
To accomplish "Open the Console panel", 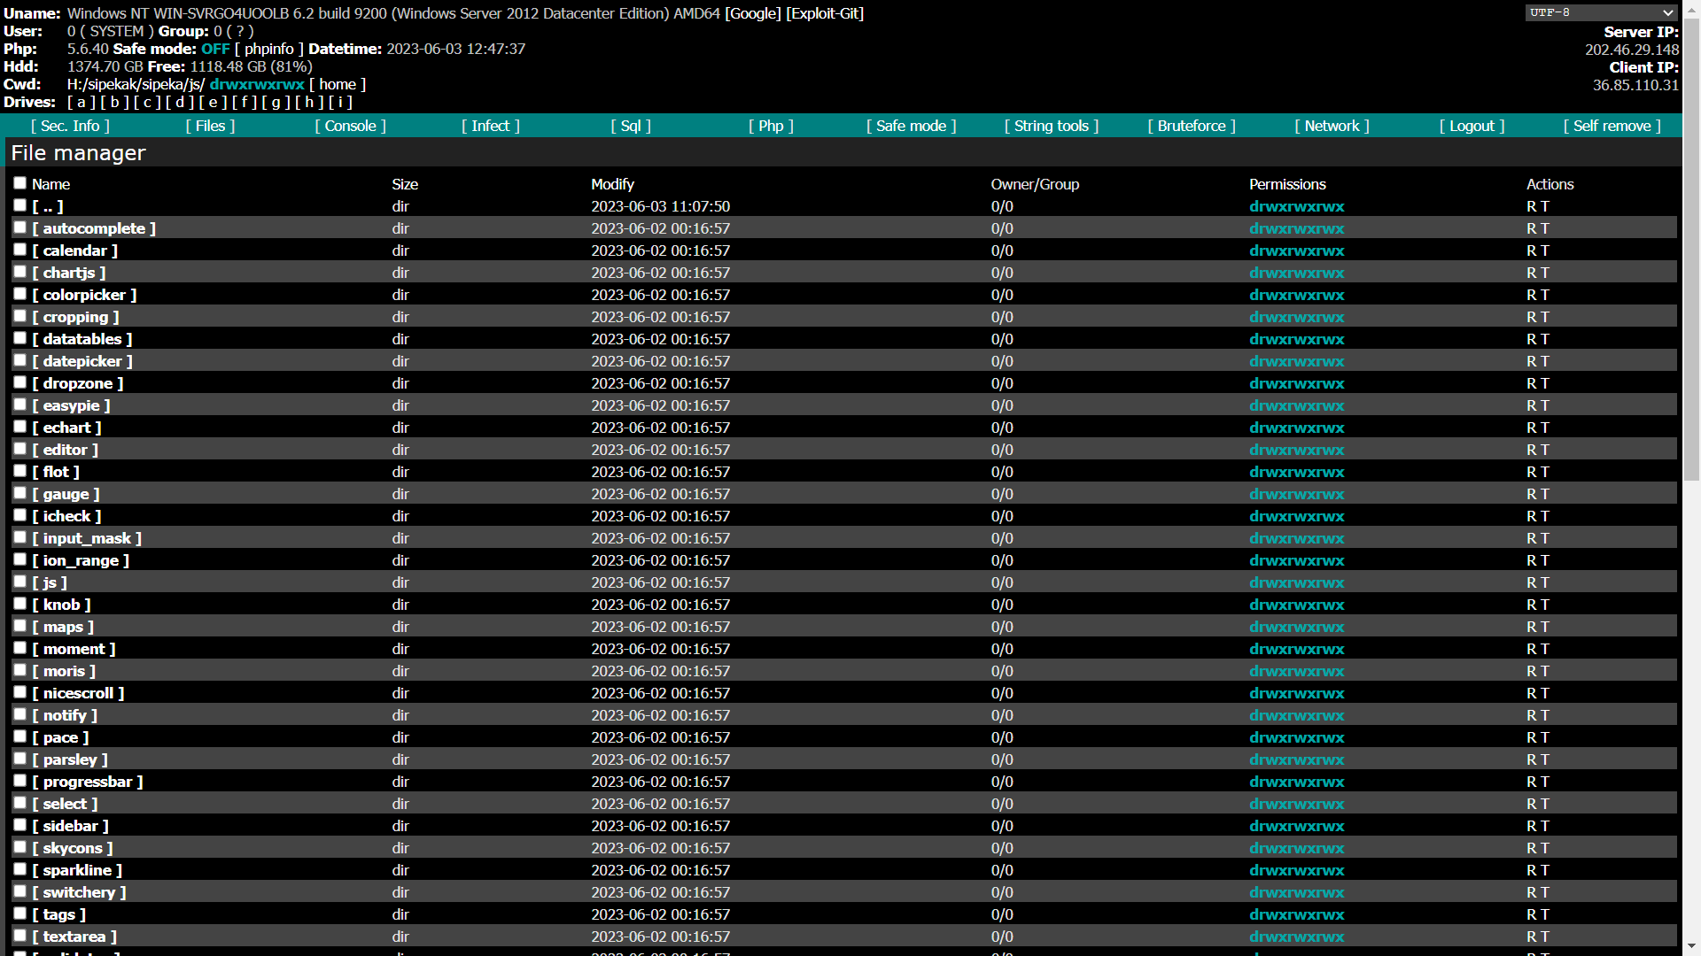I will pos(352,125).
